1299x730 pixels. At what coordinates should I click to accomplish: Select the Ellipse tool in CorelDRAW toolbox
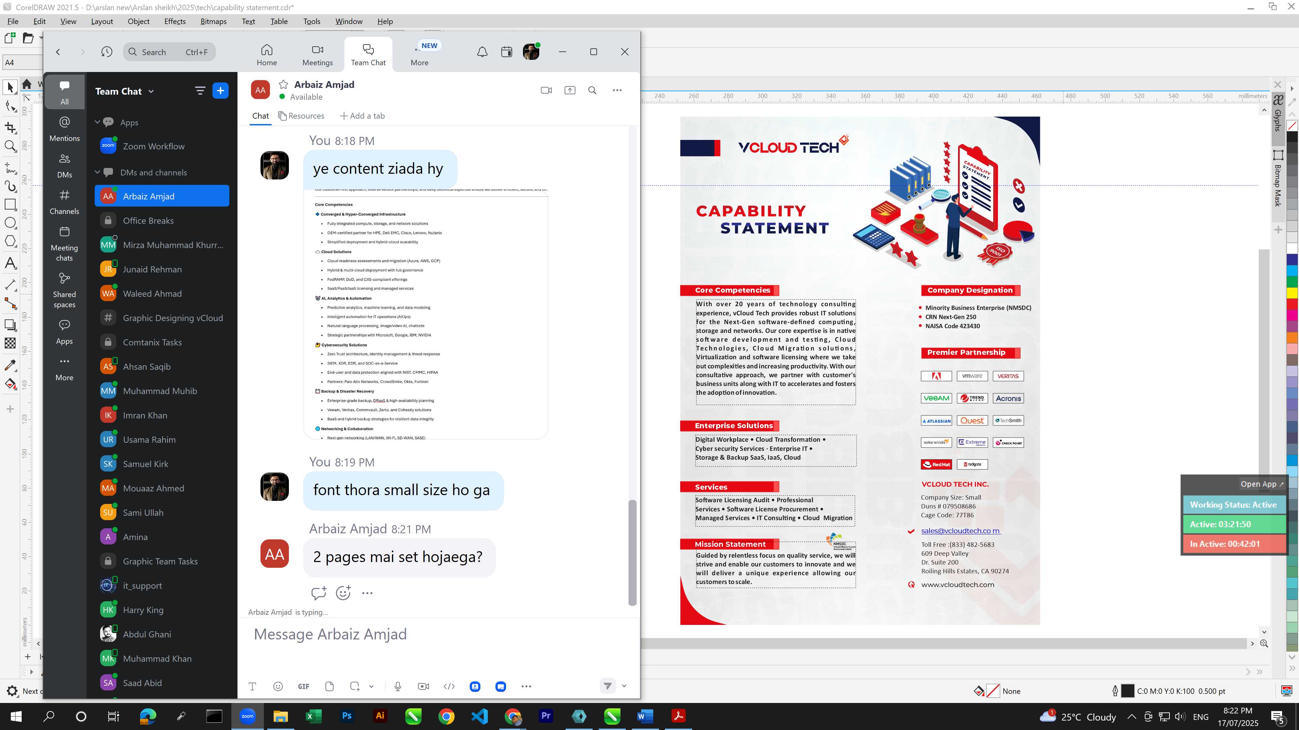pyautogui.click(x=10, y=223)
